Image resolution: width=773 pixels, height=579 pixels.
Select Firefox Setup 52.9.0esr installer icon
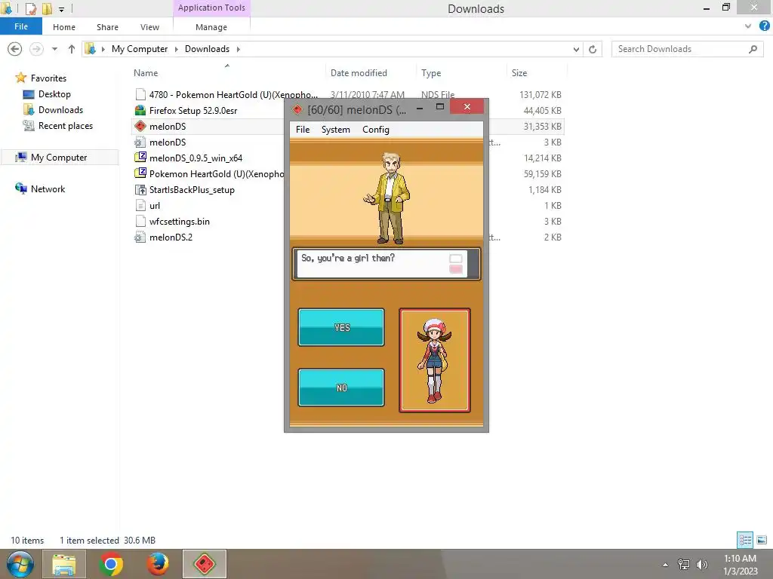(x=140, y=110)
